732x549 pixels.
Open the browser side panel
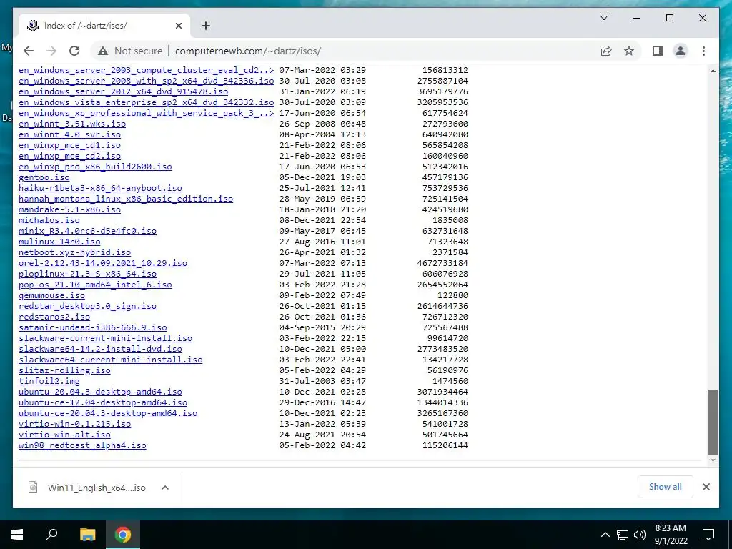click(x=658, y=51)
